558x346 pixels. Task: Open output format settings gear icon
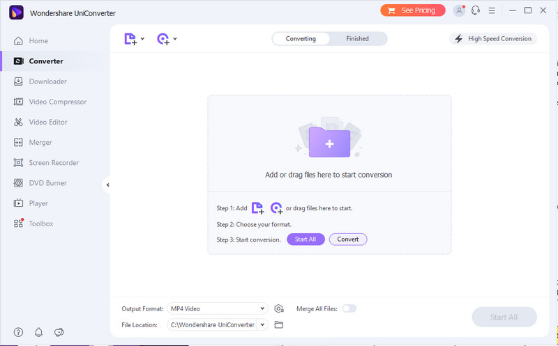click(279, 308)
